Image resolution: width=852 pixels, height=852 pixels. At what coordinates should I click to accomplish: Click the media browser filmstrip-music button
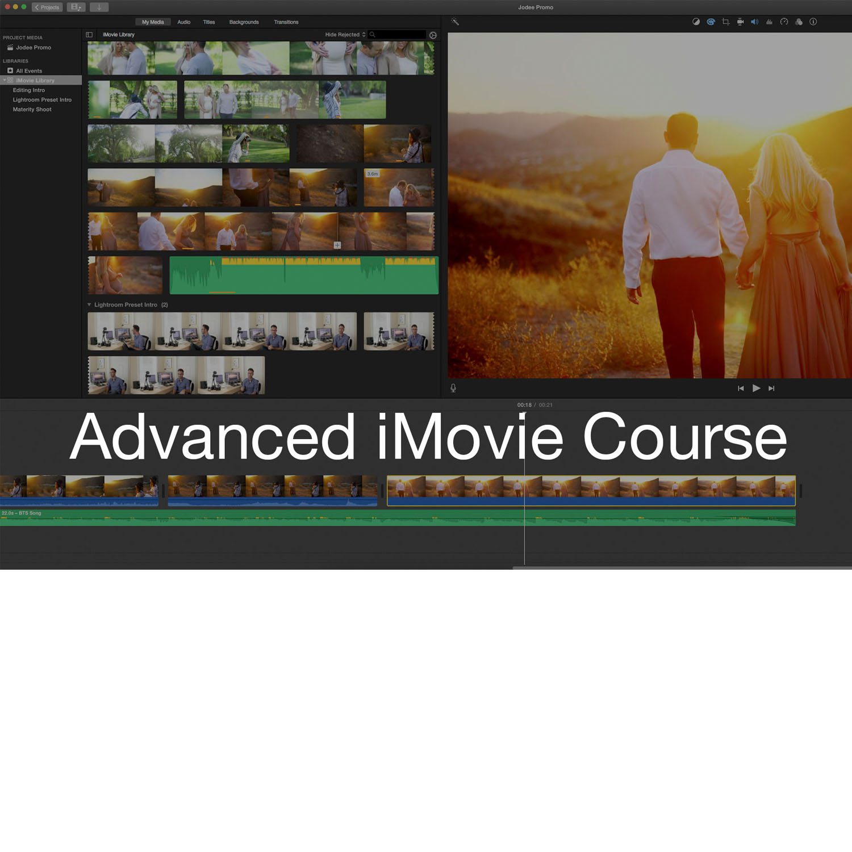pyautogui.click(x=76, y=7)
